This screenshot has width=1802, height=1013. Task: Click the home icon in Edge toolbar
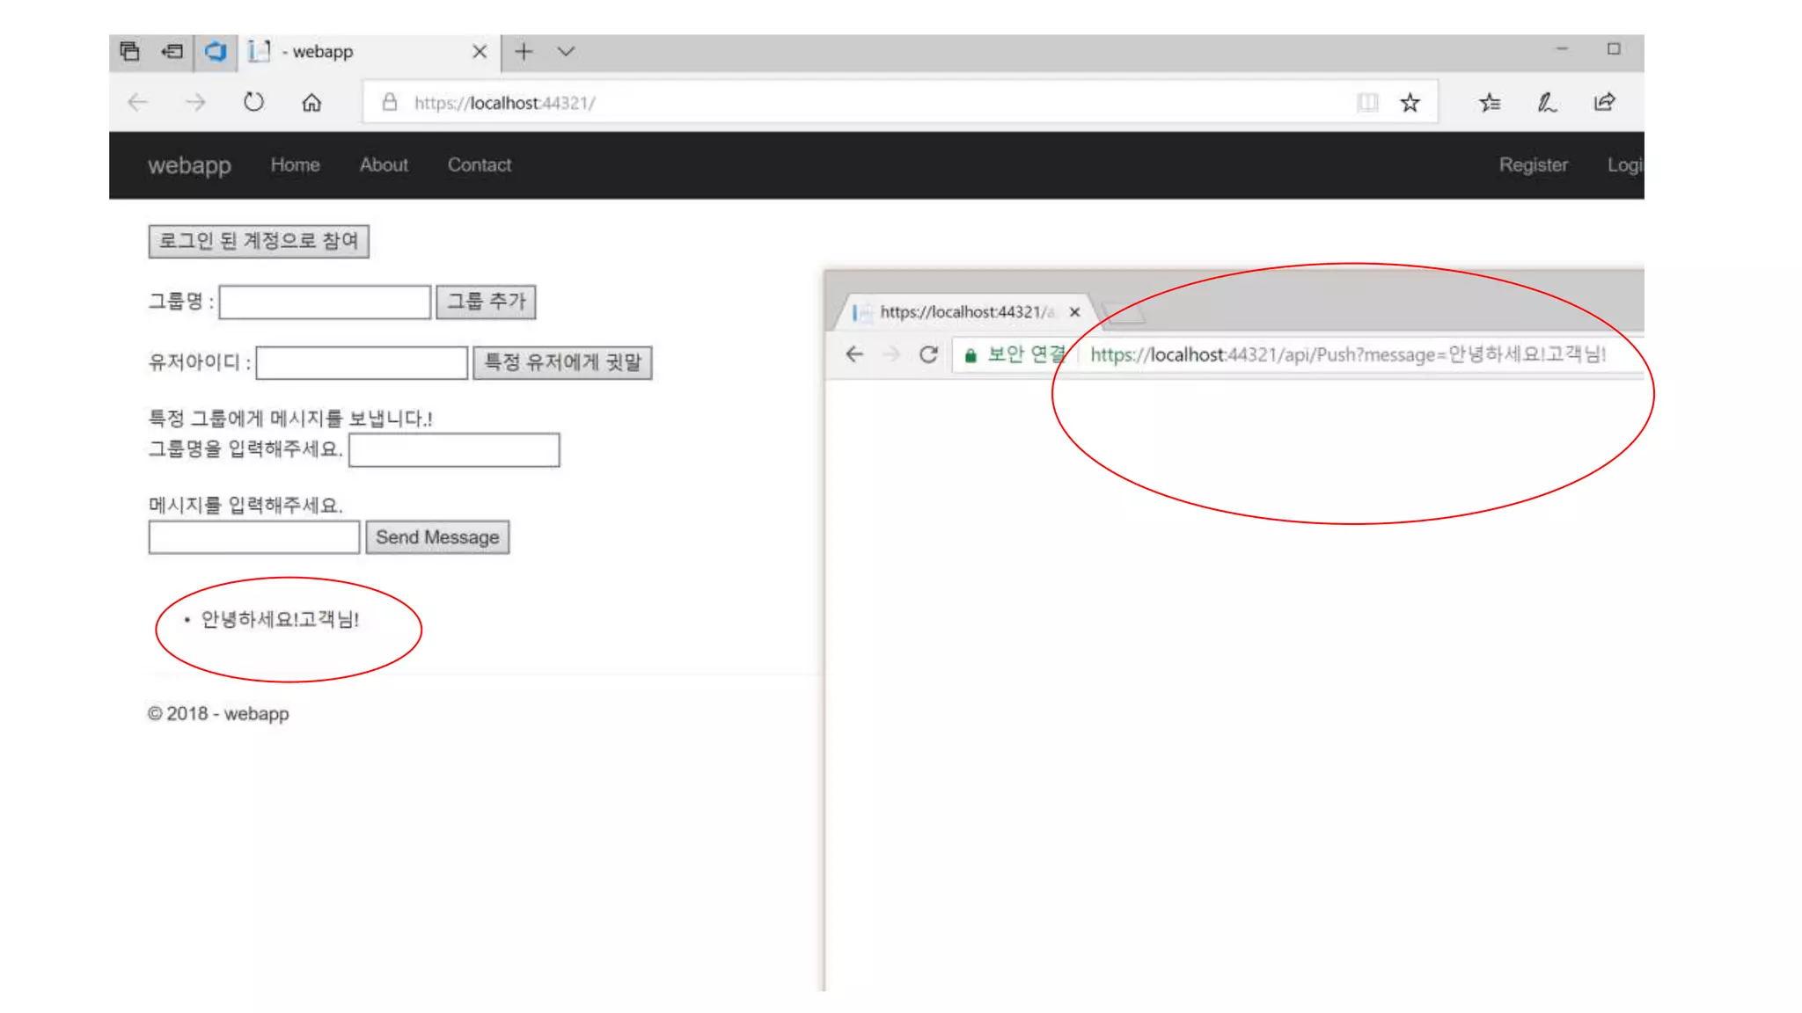point(311,103)
